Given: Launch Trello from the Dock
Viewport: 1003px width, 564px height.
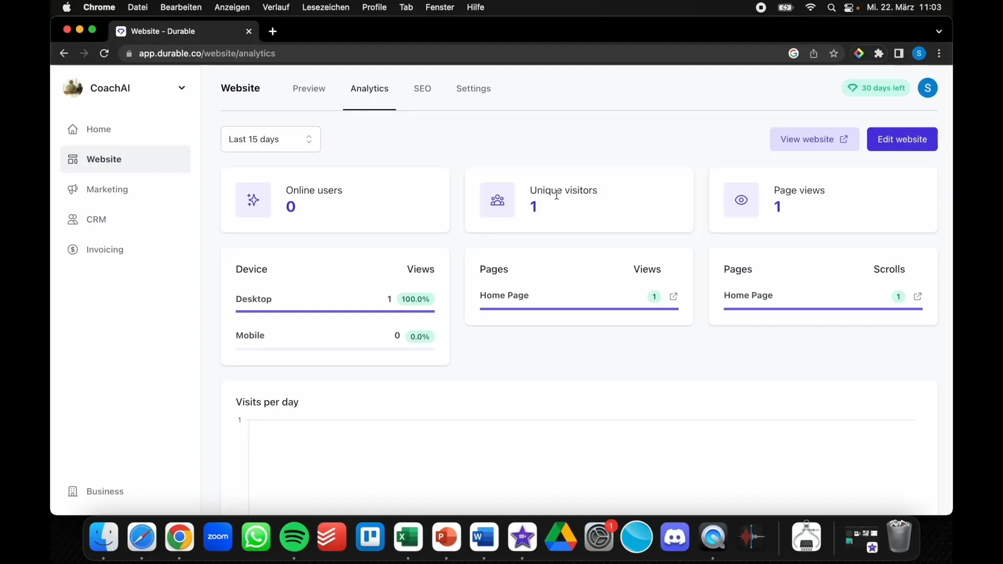Looking at the screenshot, I should (370, 537).
